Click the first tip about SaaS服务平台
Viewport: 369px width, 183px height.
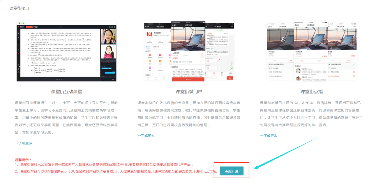coord(104,165)
